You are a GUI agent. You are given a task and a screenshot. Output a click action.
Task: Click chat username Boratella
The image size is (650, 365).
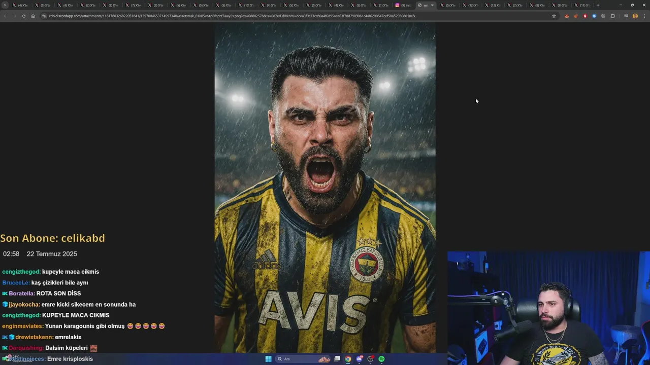pos(22,294)
